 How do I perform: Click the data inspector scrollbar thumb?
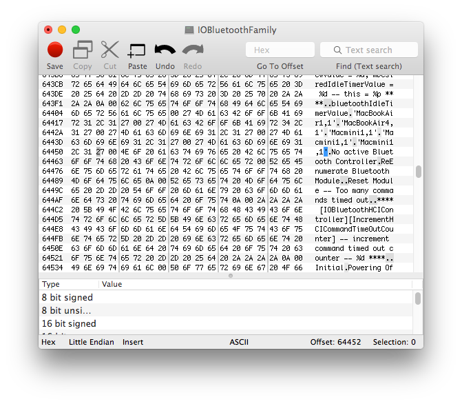(418, 298)
